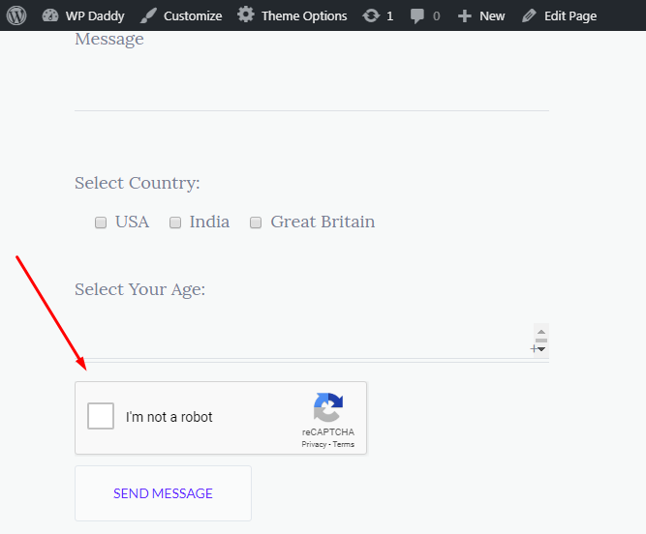This screenshot has height=534, width=646.
Task: Click the Edit Page pencil icon
Action: coord(529,15)
